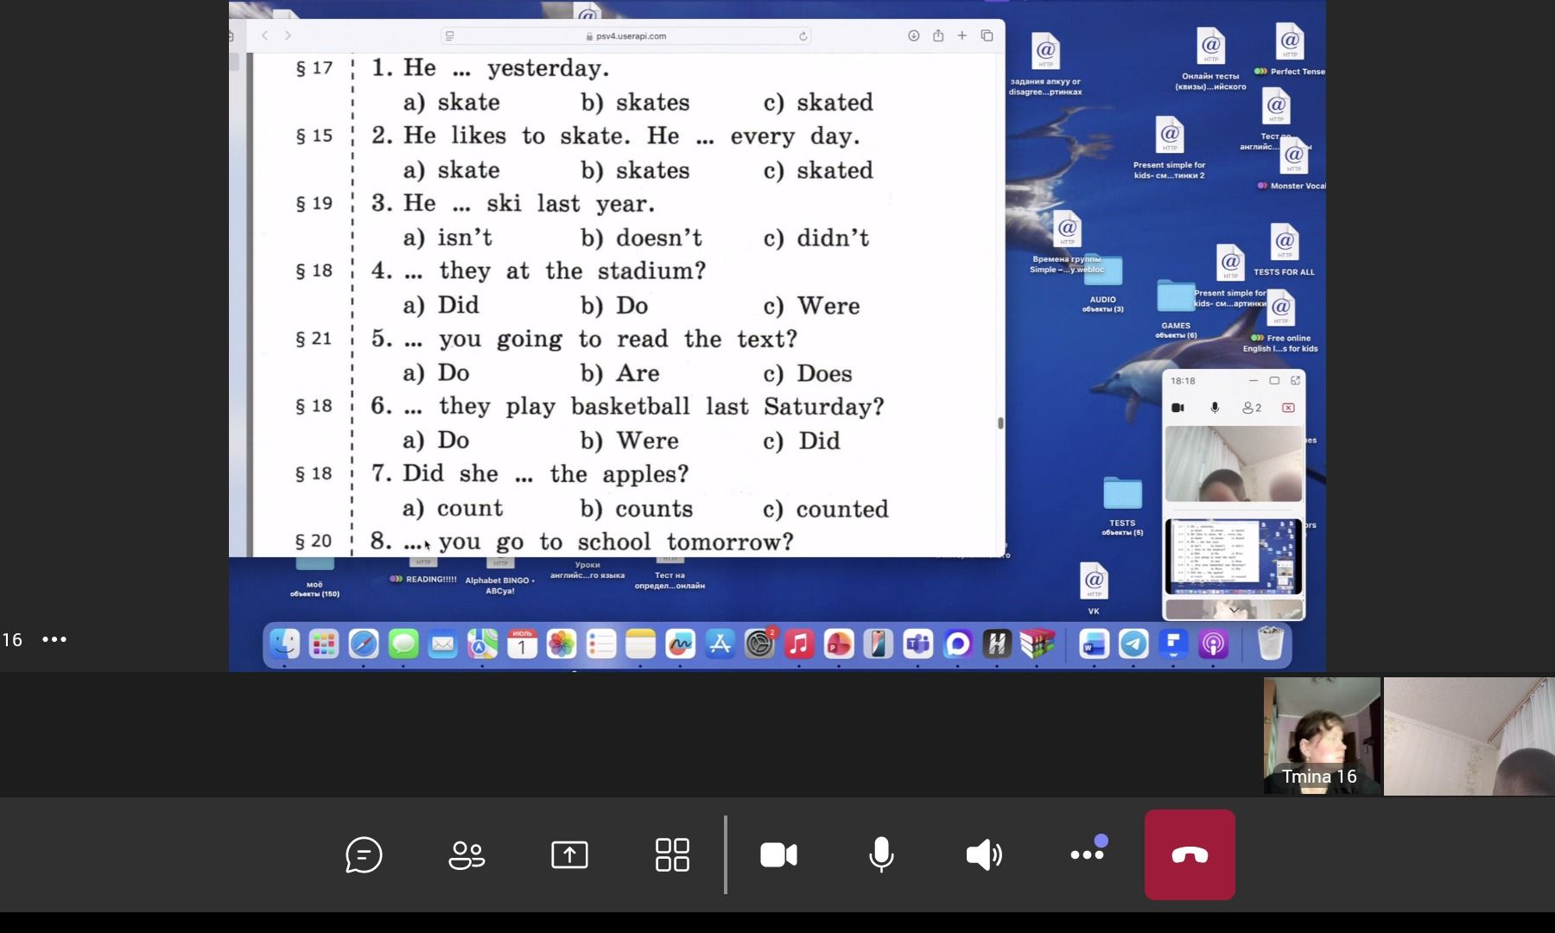This screenshot has height=933, width=1555.
Task: Hang up the call with red button
Action: pyautogui.click(x=1190, y=854)
